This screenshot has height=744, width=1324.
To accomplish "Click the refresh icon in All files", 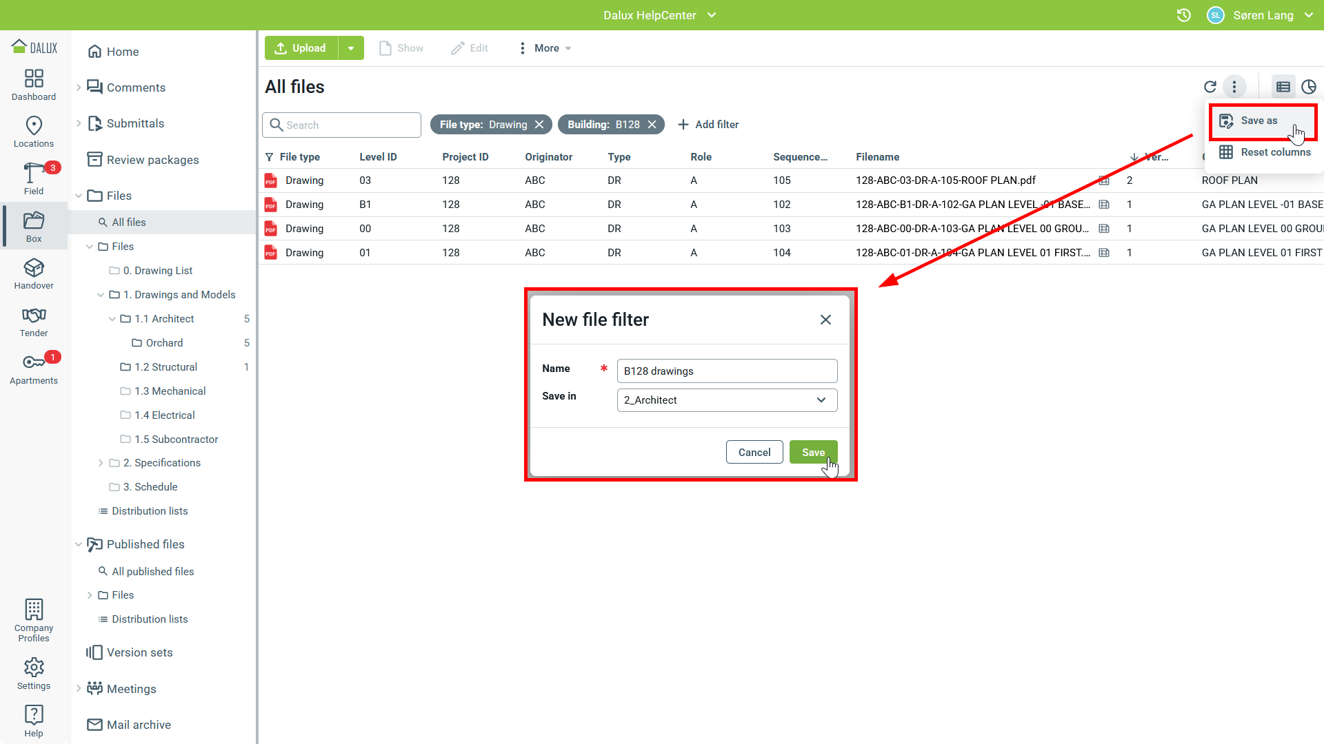I will pos(1210,87).
